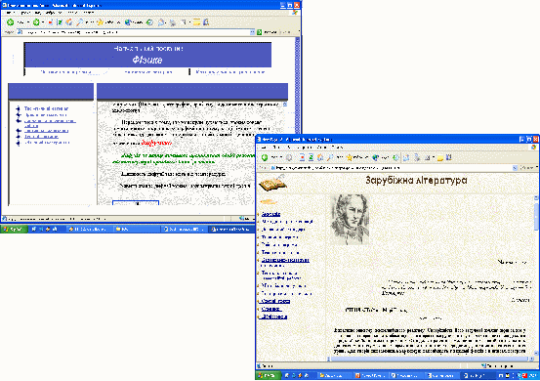Click the Favorites star in the Literature window toolbar

click(350, 157)
